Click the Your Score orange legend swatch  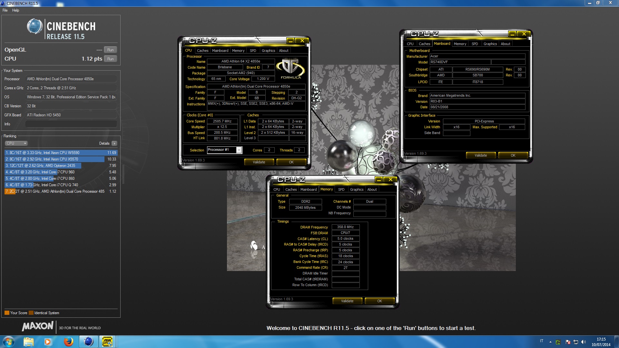click(7, 313)
